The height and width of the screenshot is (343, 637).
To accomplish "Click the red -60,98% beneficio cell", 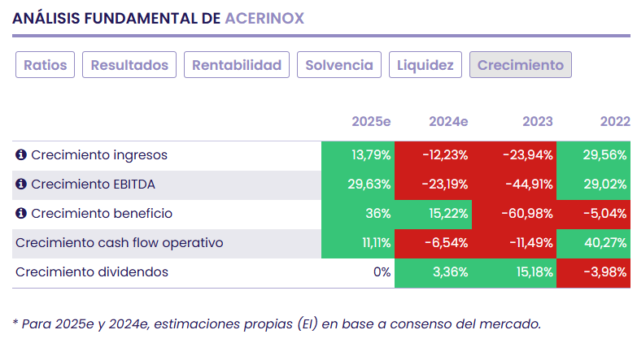I will click(527, 214).
